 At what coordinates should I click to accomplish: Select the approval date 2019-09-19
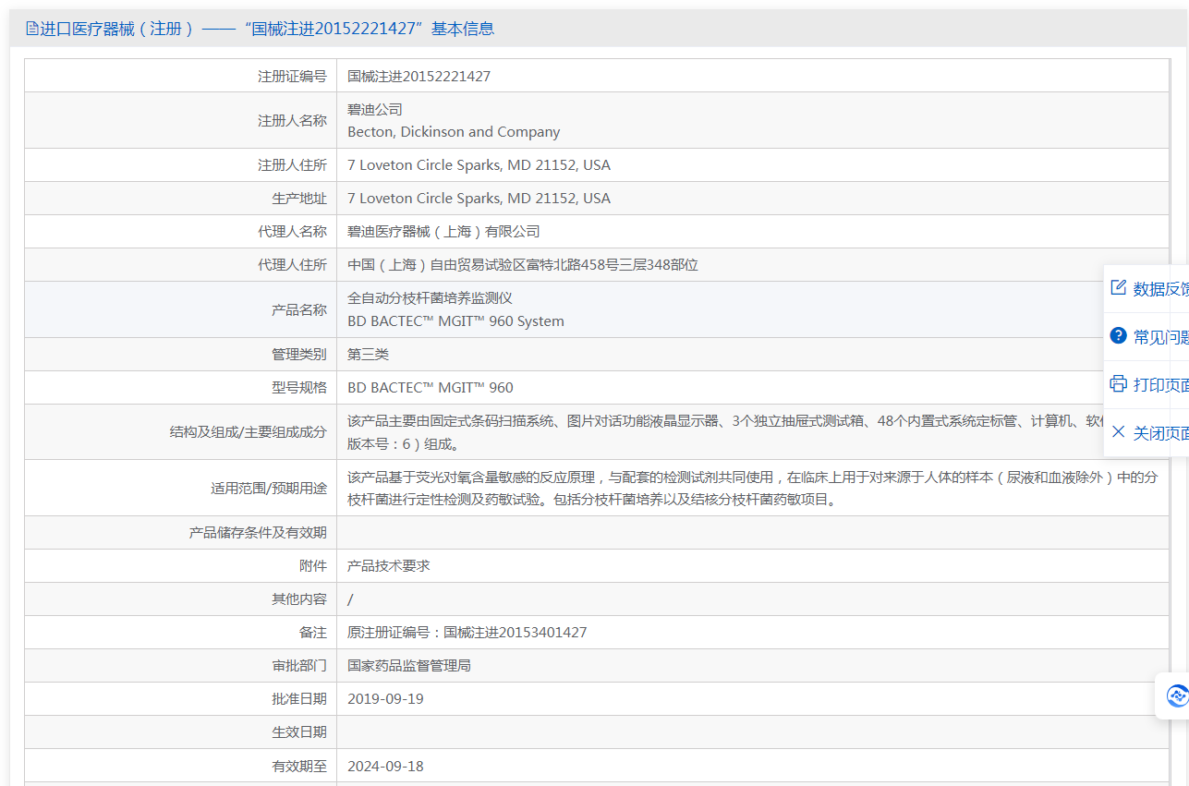(385, 698)
